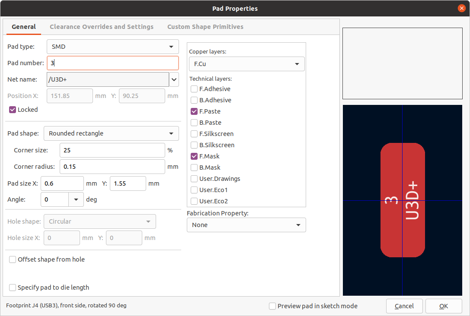470x316 pixels.
Task: Open the Custom Shape Primitives tab
Action: [205, 27]
